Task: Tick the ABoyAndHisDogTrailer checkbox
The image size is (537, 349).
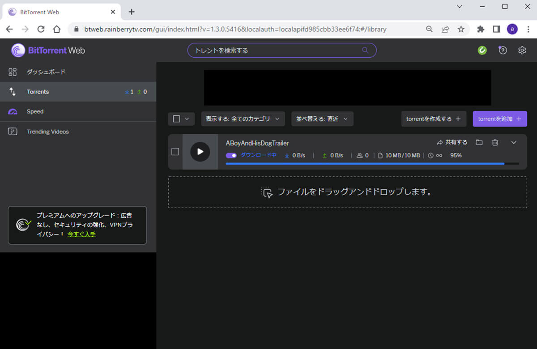Action: (x=175, y=152)
